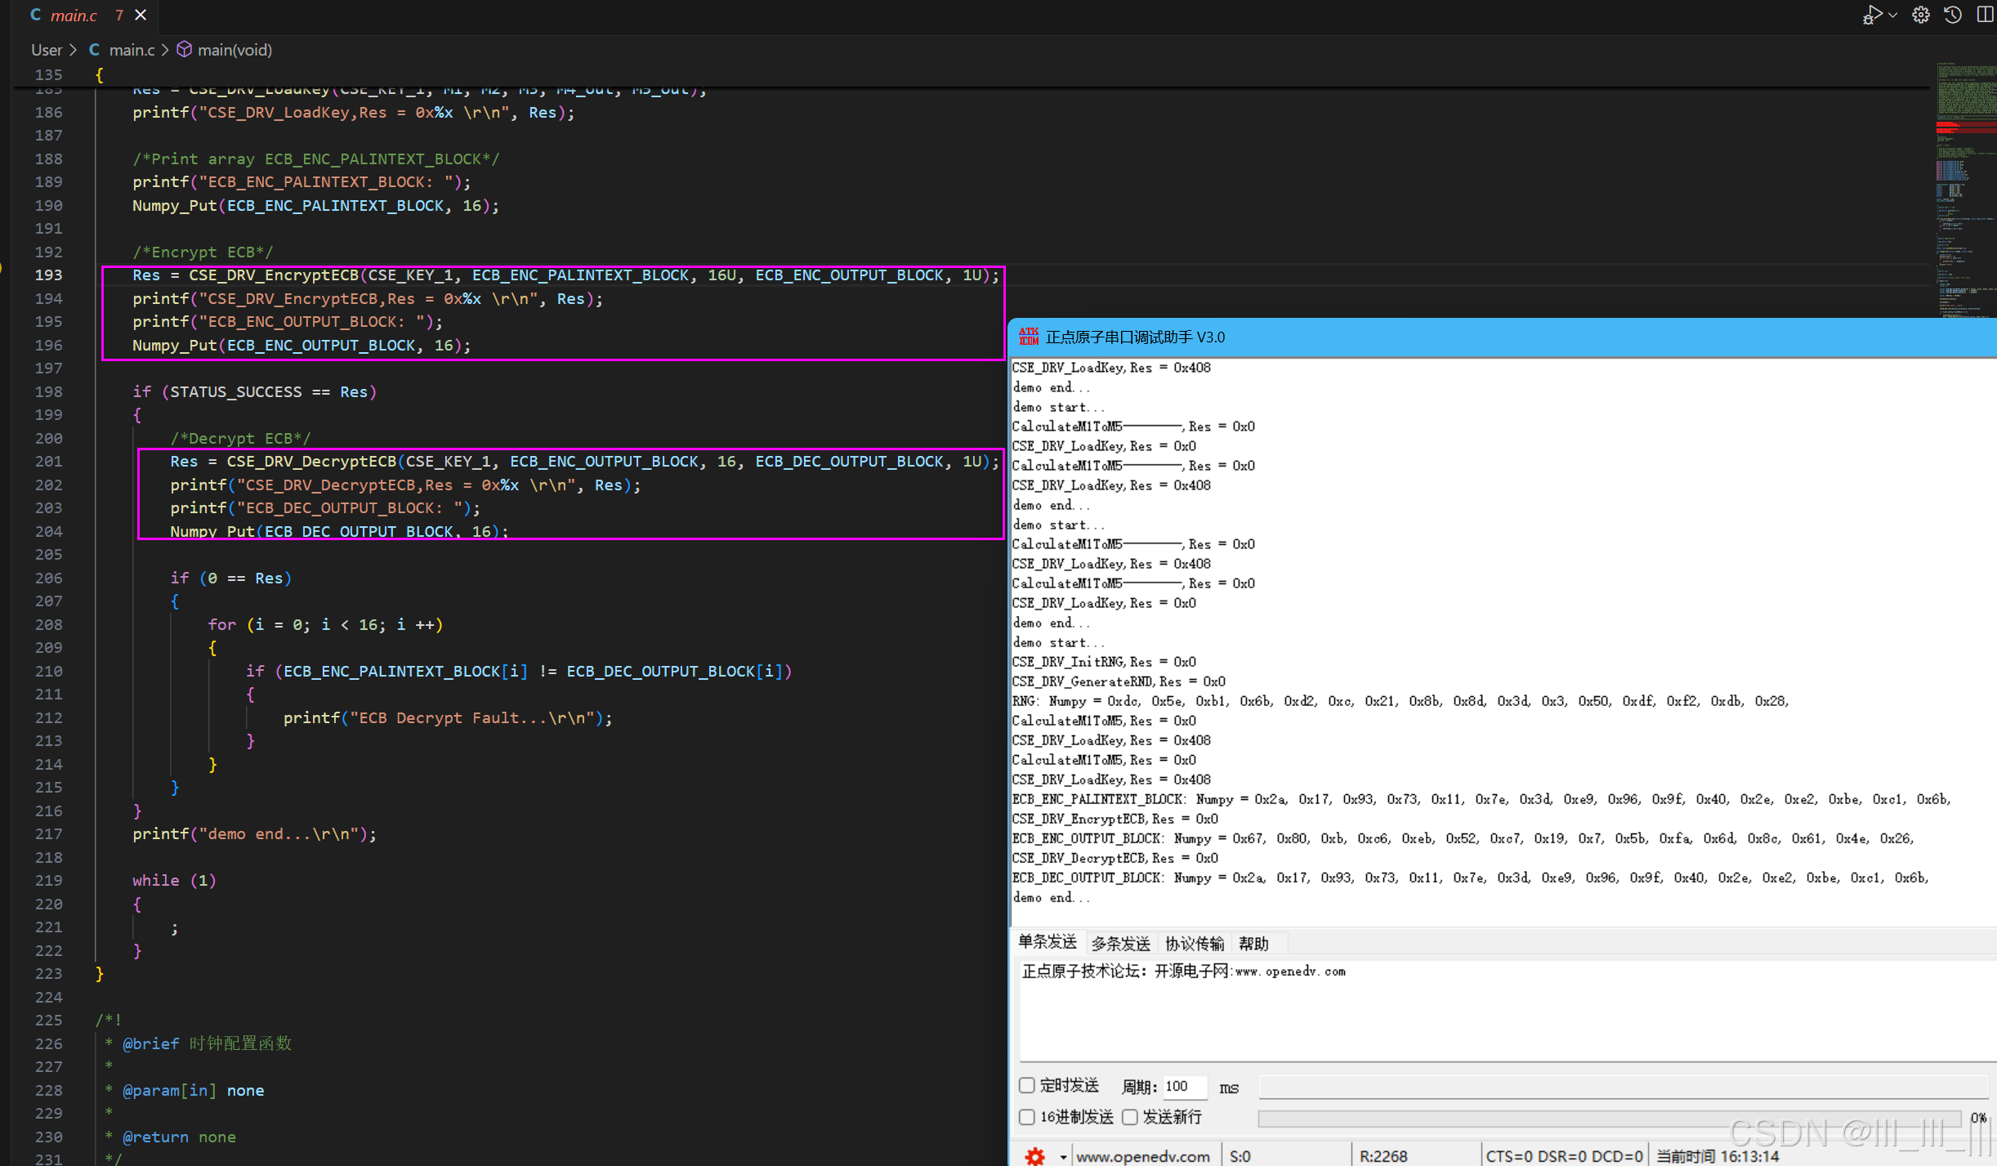This screenshot has width=1997, height=1166.
Task: Open the gear settings icon in the editor toolbar
Action: [x=1920, y=15]
